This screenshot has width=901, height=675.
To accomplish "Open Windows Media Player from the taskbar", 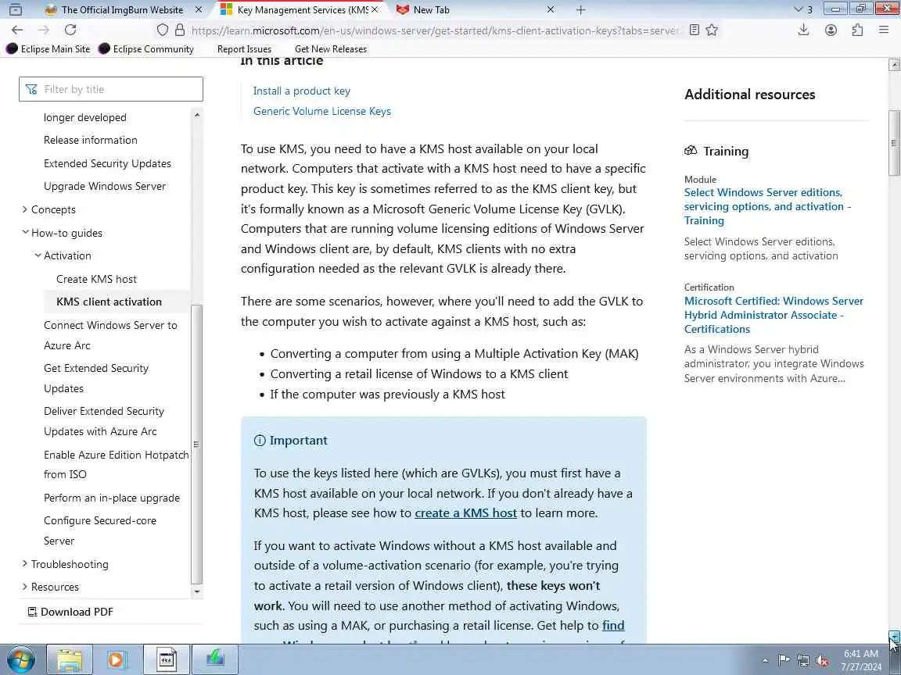I will [x=117, y=659].
